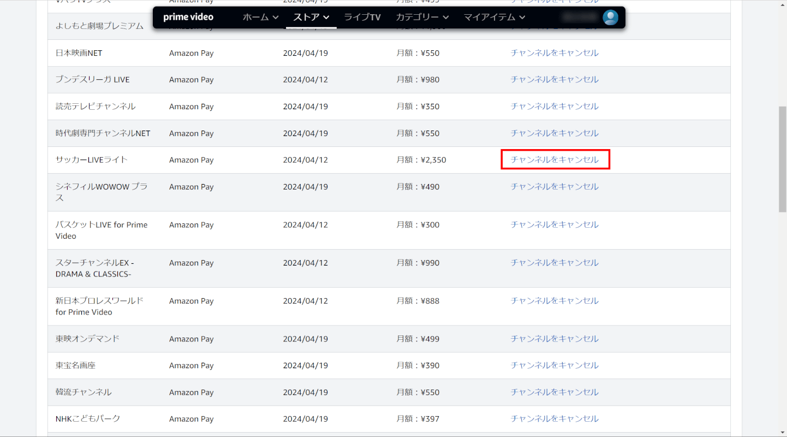Select the 月額:¥490 price cell
Viewport: 787px width, 437px height.
pos(418,187)
